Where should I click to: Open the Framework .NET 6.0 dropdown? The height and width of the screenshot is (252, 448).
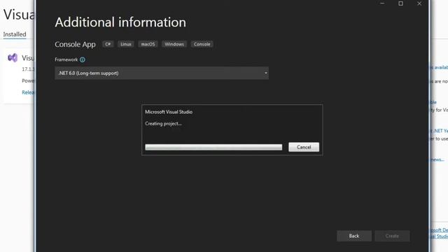click(x=162, y=73)
